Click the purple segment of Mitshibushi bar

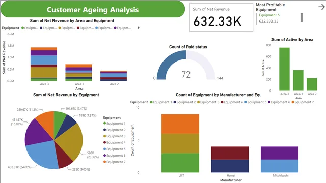(x=280, y=153)
